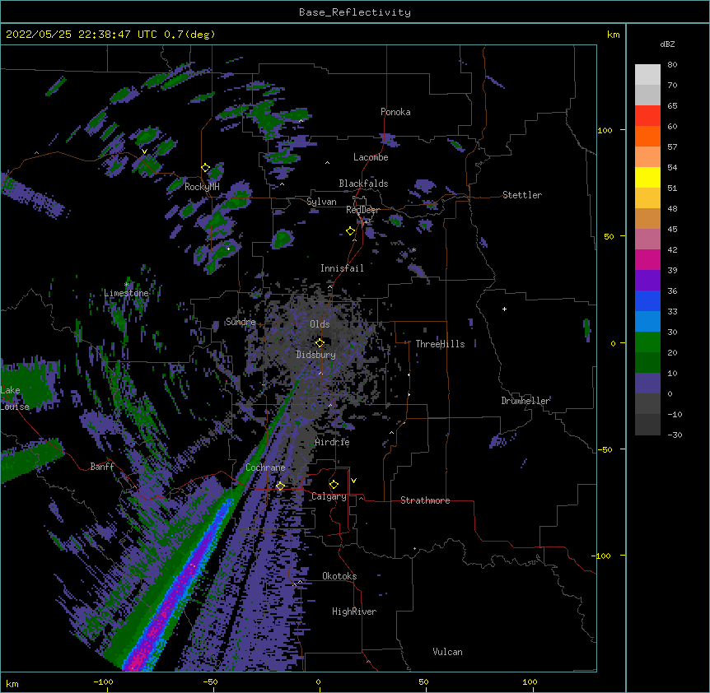Click the white cross marker northwest of Drumheller
The image size is (710, 693).
pos(504,309)
